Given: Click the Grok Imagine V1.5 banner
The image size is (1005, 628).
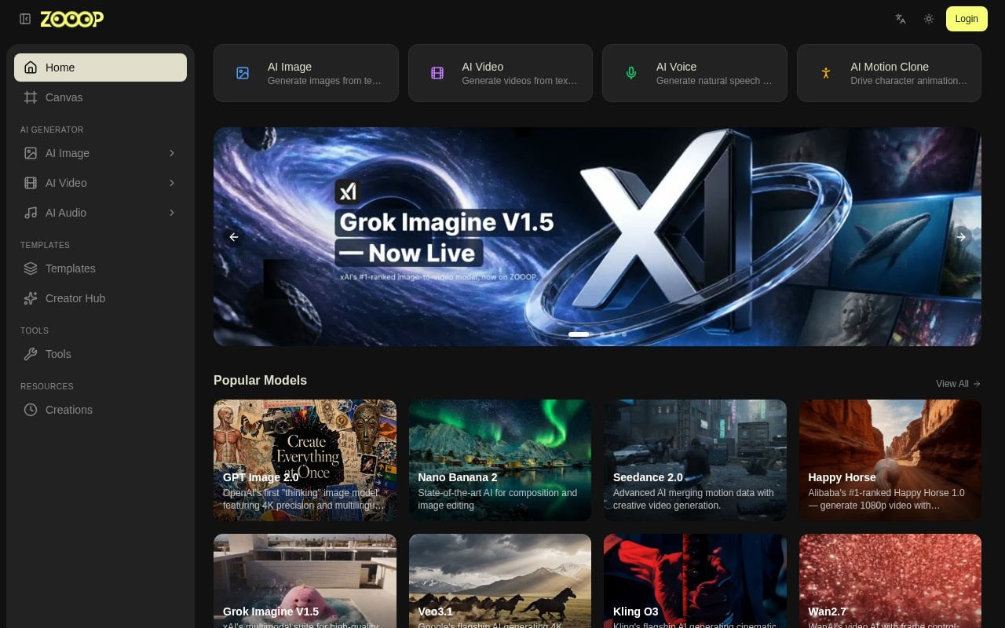Looking at the screenshot, I should tap(598, 236).
